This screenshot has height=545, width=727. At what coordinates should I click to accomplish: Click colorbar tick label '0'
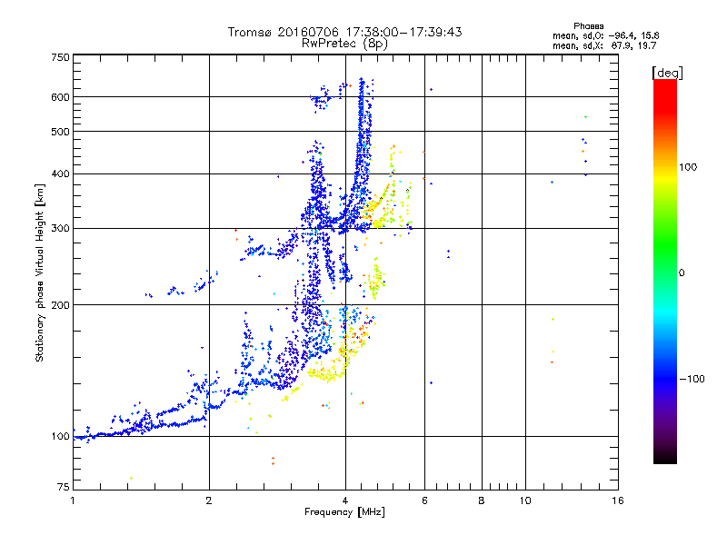(682, 273)
